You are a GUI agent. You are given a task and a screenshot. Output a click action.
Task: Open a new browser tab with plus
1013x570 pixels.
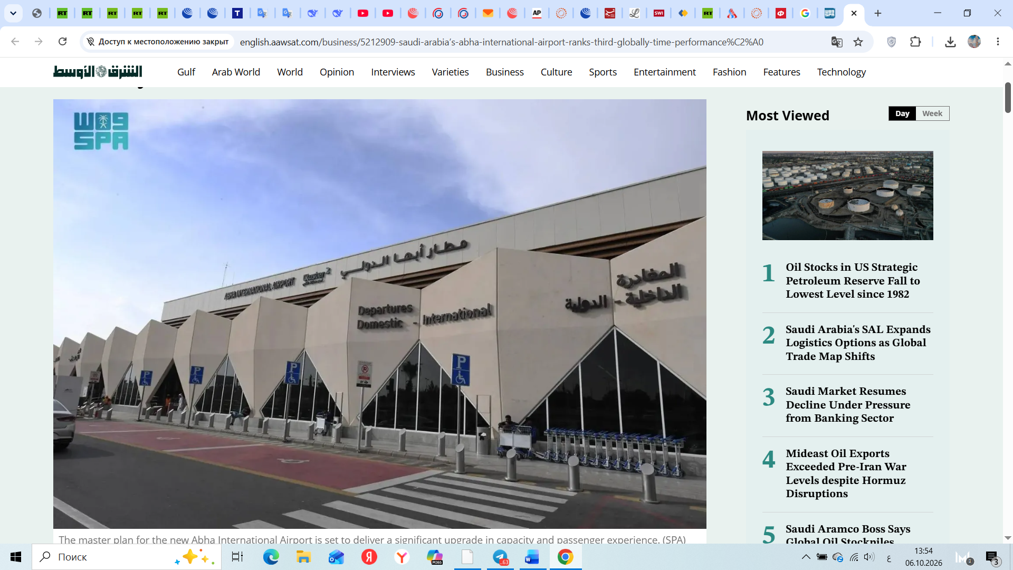pyautogui.click(x=878, y=13)
